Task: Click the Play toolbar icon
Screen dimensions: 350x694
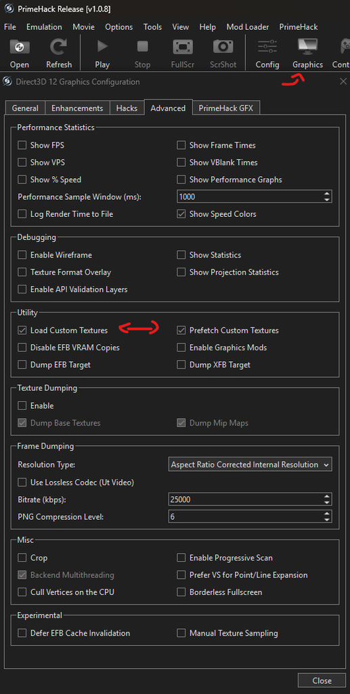Action: pos(102,47)
